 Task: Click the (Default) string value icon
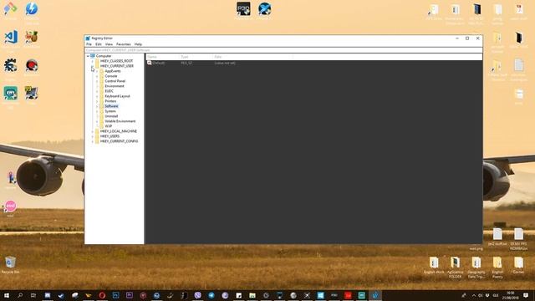coord(149,64)
